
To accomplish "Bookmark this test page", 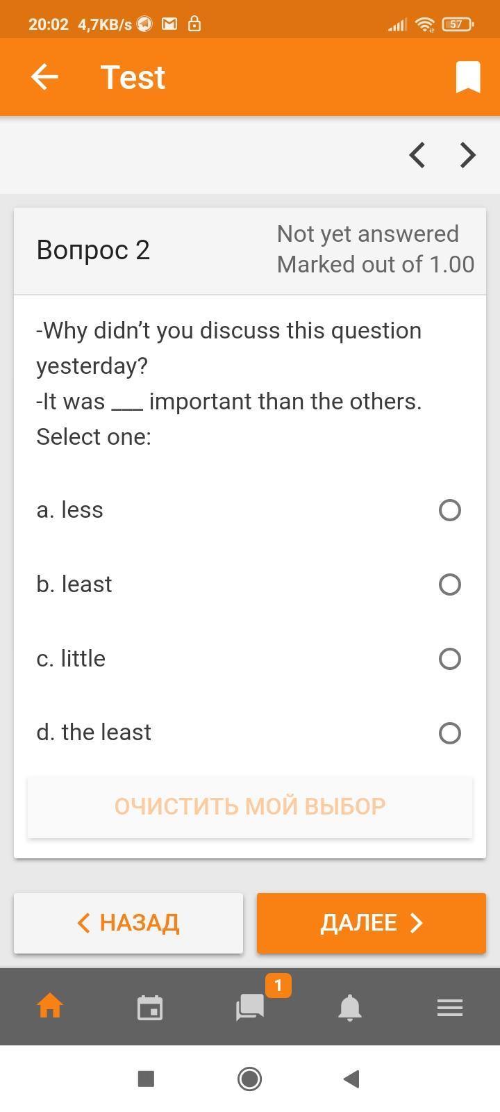I will 468,77.
